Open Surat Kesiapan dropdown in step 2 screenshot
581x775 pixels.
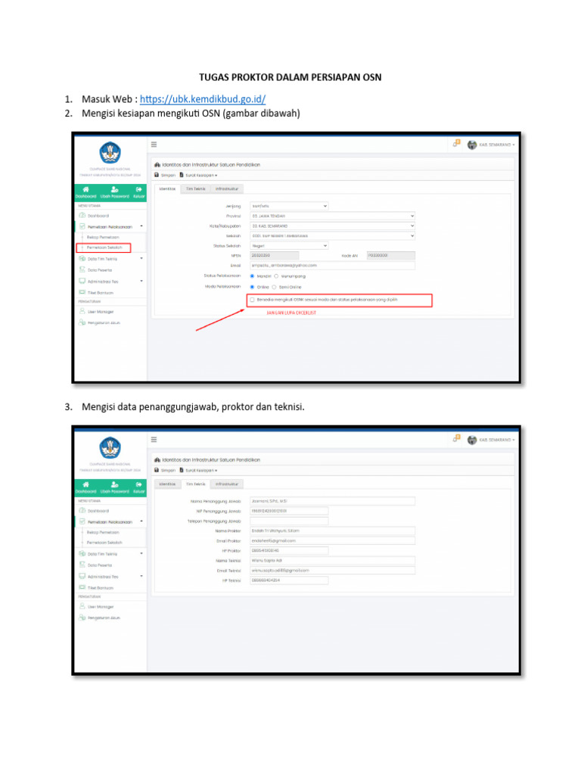199,175
